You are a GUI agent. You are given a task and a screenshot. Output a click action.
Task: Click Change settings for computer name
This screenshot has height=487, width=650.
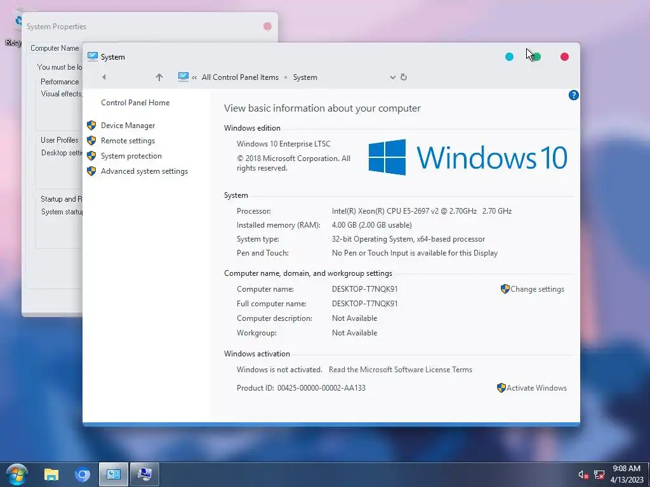(x=537, y=289)
